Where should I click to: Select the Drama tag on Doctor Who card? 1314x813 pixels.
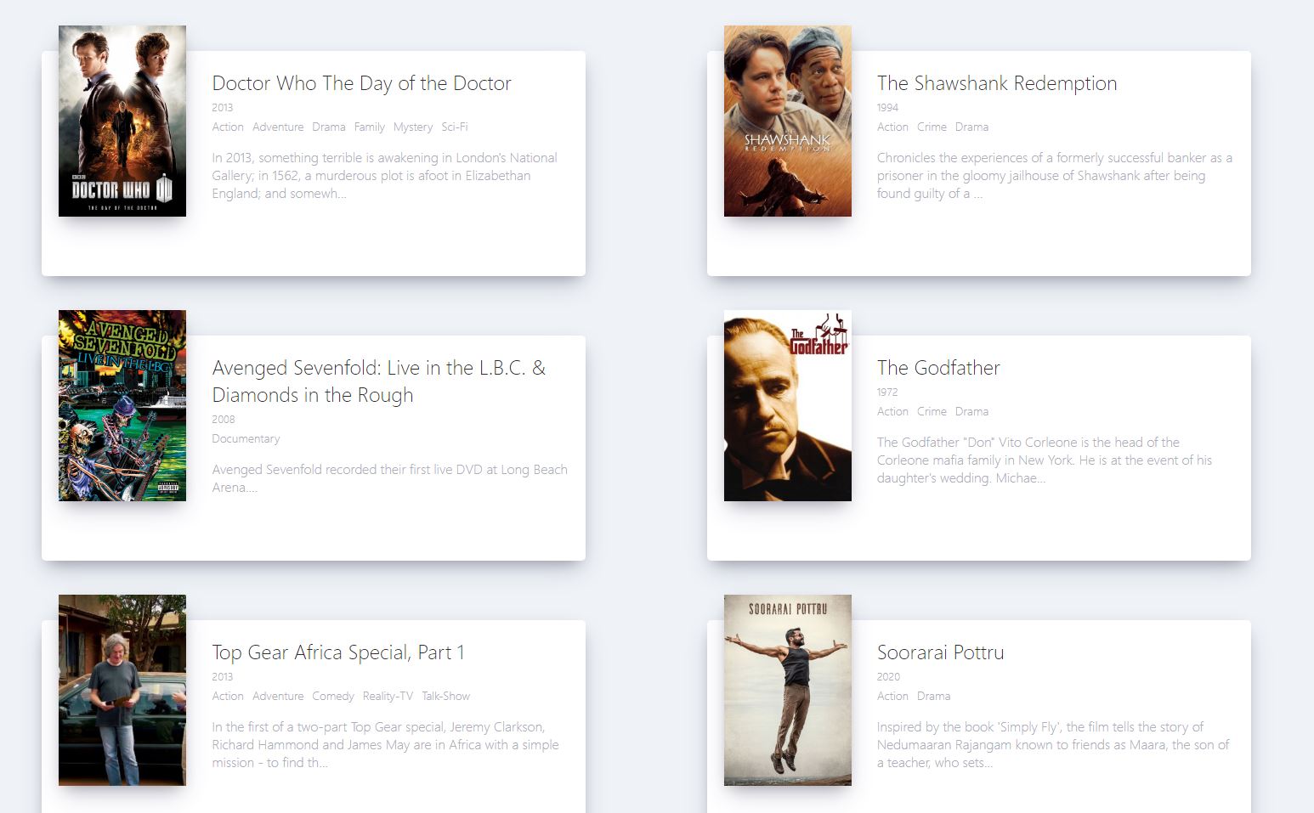(329, 127)
